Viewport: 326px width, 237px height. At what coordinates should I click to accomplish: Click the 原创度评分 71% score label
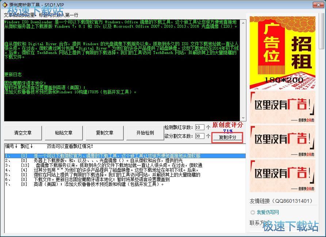(x=228, y=127)
